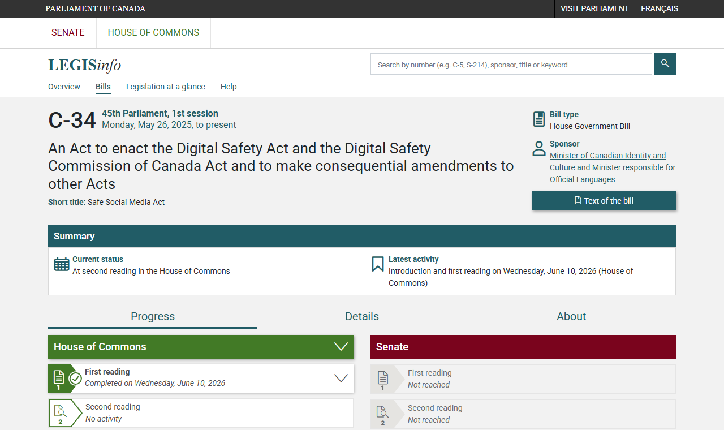Click the "45th Parliament, 1st session" text

(x=160, y=113)
